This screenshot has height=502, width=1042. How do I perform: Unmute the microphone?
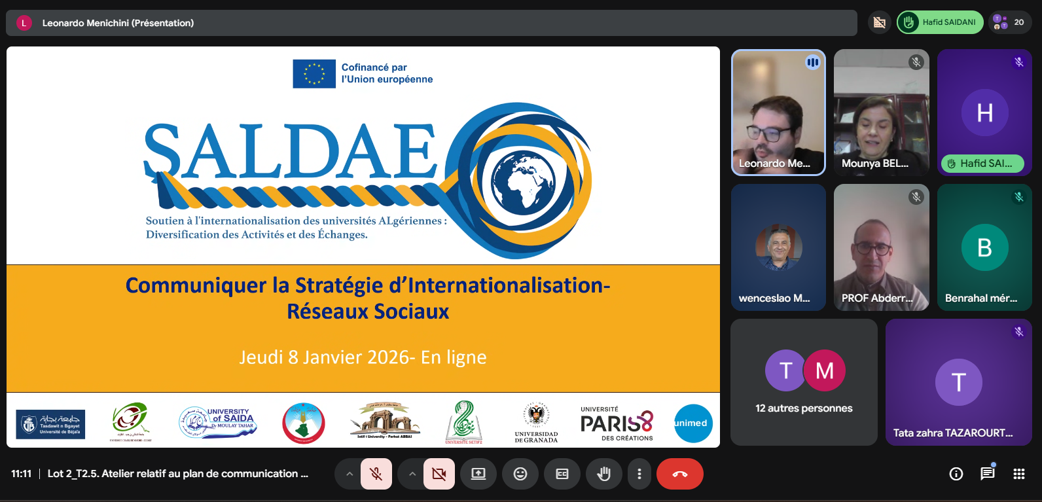376,474
